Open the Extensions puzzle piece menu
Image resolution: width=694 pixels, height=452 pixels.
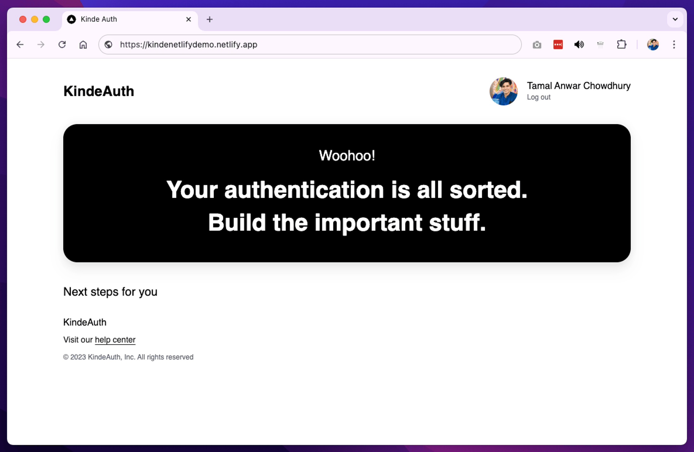[x=621, y=44]
